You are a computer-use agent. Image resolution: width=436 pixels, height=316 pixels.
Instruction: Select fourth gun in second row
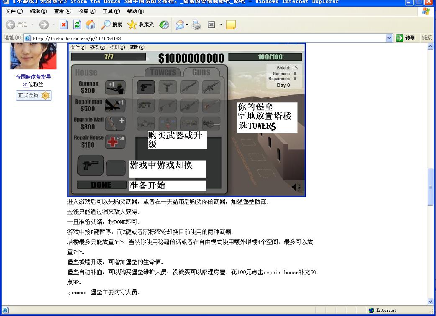click(211, 105)
